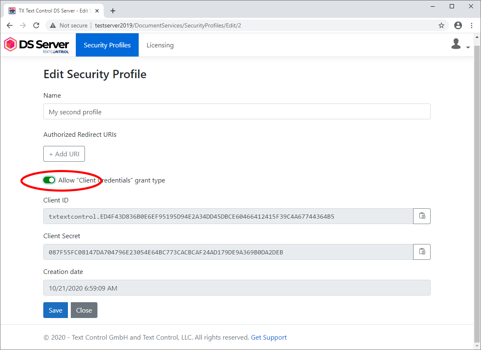Viewport: 481px width, 350px height.
Task: Copy the Client Secret to clipboard
Action: coord(421,251)
